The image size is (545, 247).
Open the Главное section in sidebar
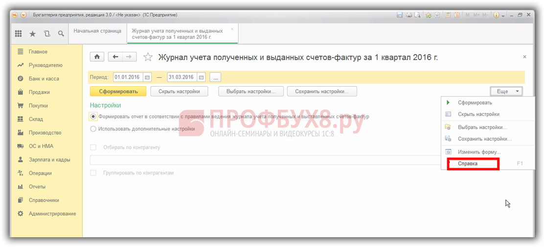click(46, 52)
